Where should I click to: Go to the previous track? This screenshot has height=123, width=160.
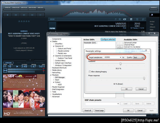pyautogui.click(x=16, y=15)
